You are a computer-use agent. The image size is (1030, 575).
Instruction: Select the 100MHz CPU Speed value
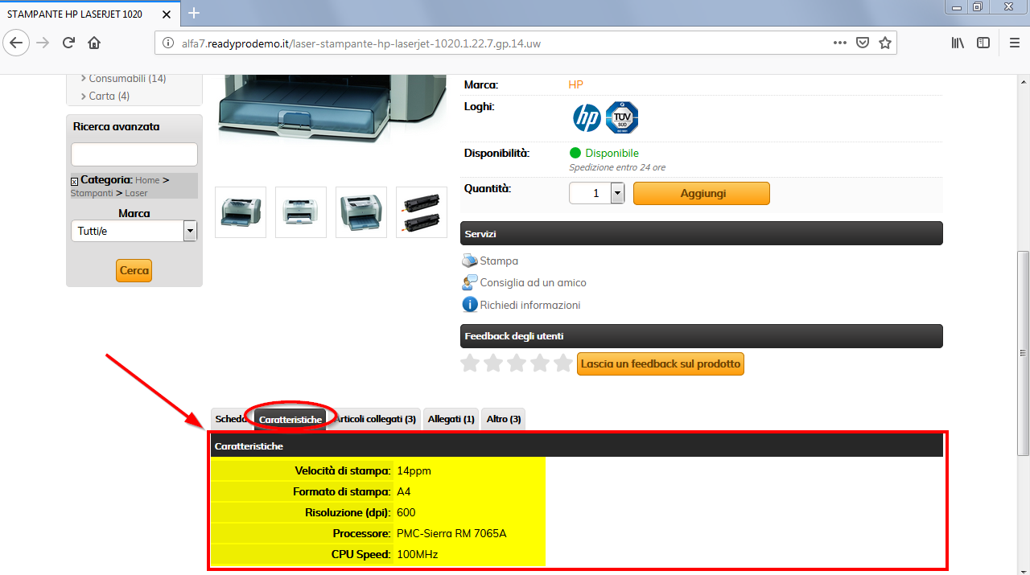click(x=417, y=554)
